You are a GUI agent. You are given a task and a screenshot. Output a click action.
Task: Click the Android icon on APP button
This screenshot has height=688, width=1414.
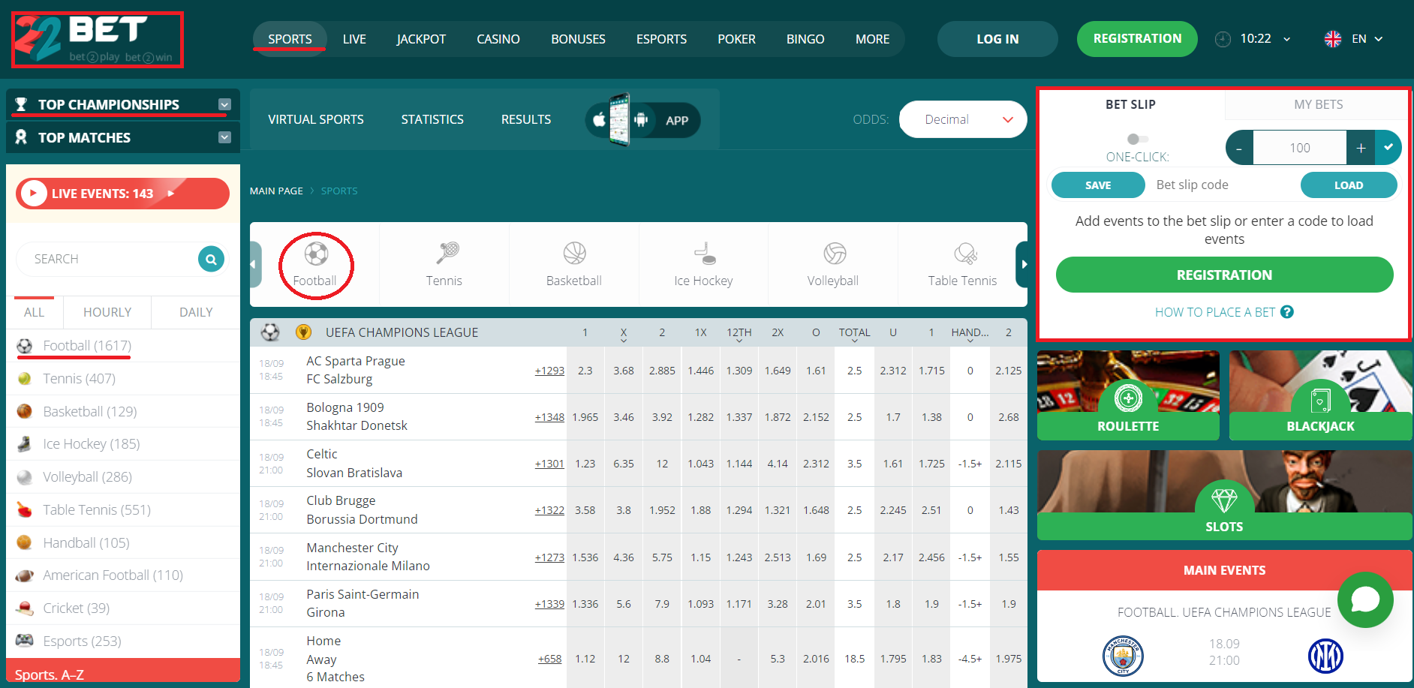641,120
